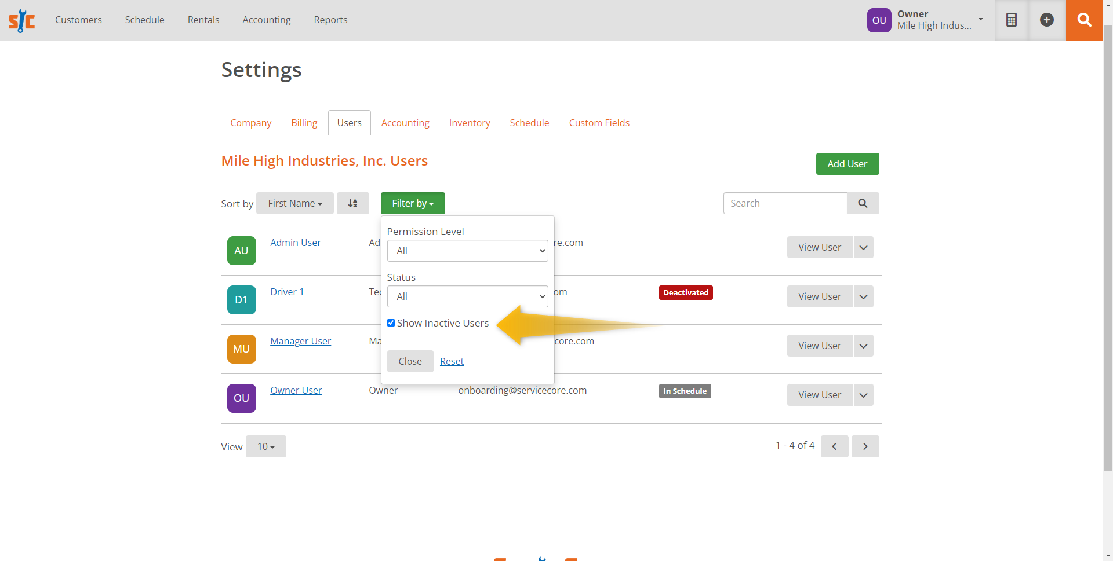Screen dimensions: 1113x561
Task: Open the Driver 1 name link
Action: (x=287, y=292)
